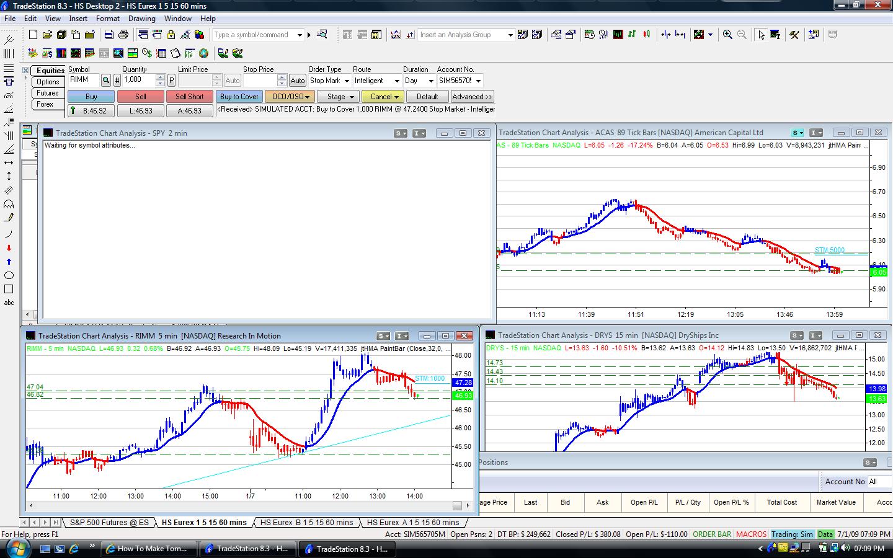The image size is (893, 558).
Task: Open the Insert menu
Action: coord(78,18)
